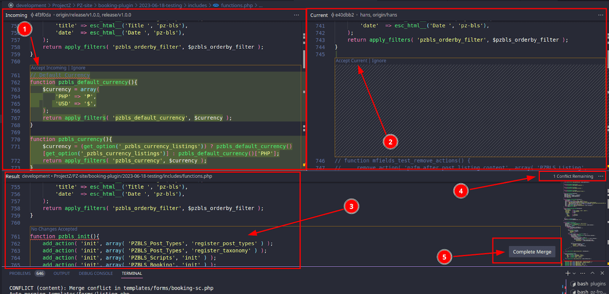Viewport: 609px width, 294px height.
Task: Click Accept Current on the conflict
Action: point(351,61)
